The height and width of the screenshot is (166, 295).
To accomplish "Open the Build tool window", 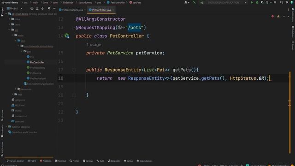I will [100, 161].
